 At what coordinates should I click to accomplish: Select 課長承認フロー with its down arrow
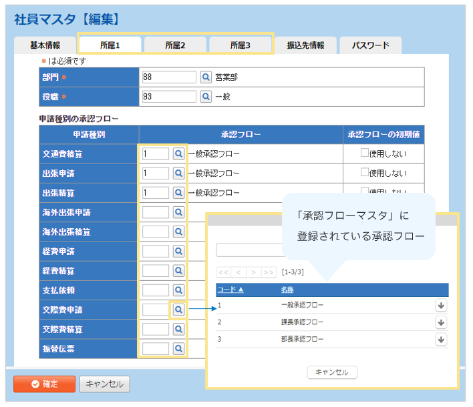coord(440,322)
